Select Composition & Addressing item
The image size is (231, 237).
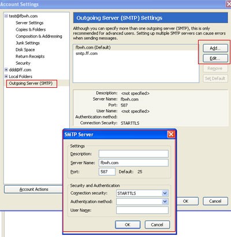click(39, 36)
